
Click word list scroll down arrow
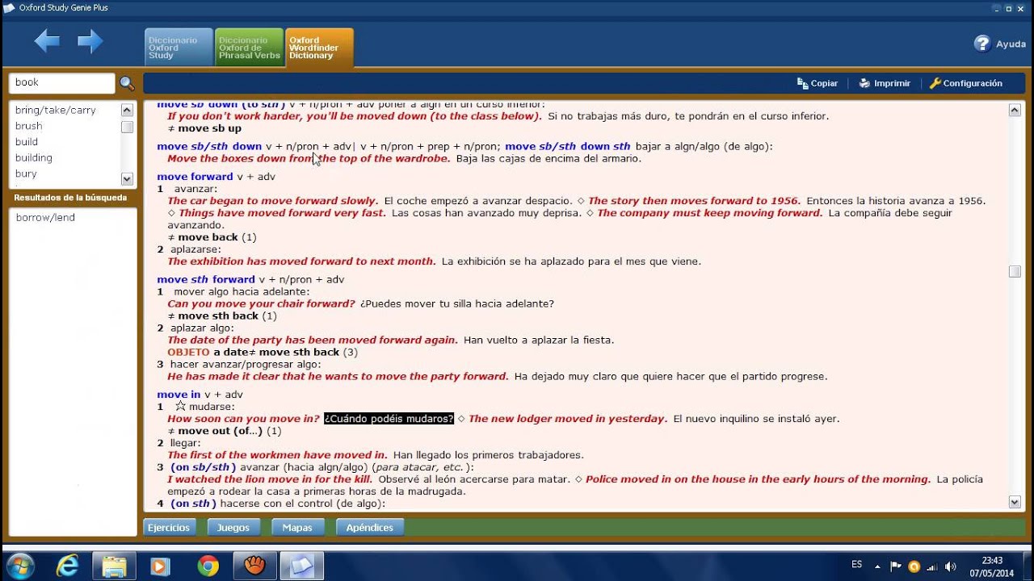(127, 178)
